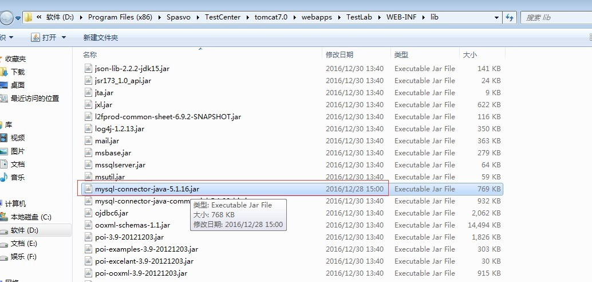Click the 14,494 KB size cell

484,225
